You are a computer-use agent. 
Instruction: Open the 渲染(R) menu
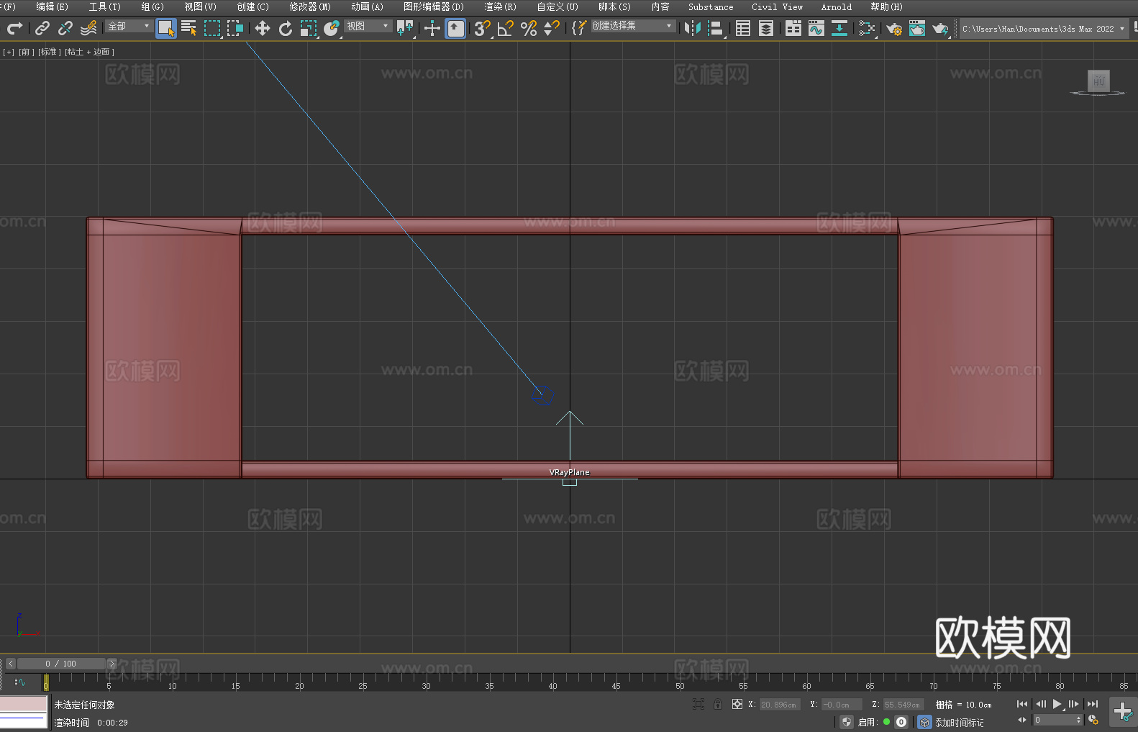coord(500,6)
